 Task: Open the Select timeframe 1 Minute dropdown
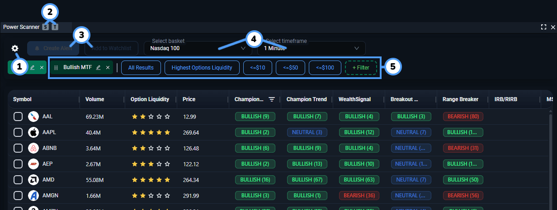311,48
